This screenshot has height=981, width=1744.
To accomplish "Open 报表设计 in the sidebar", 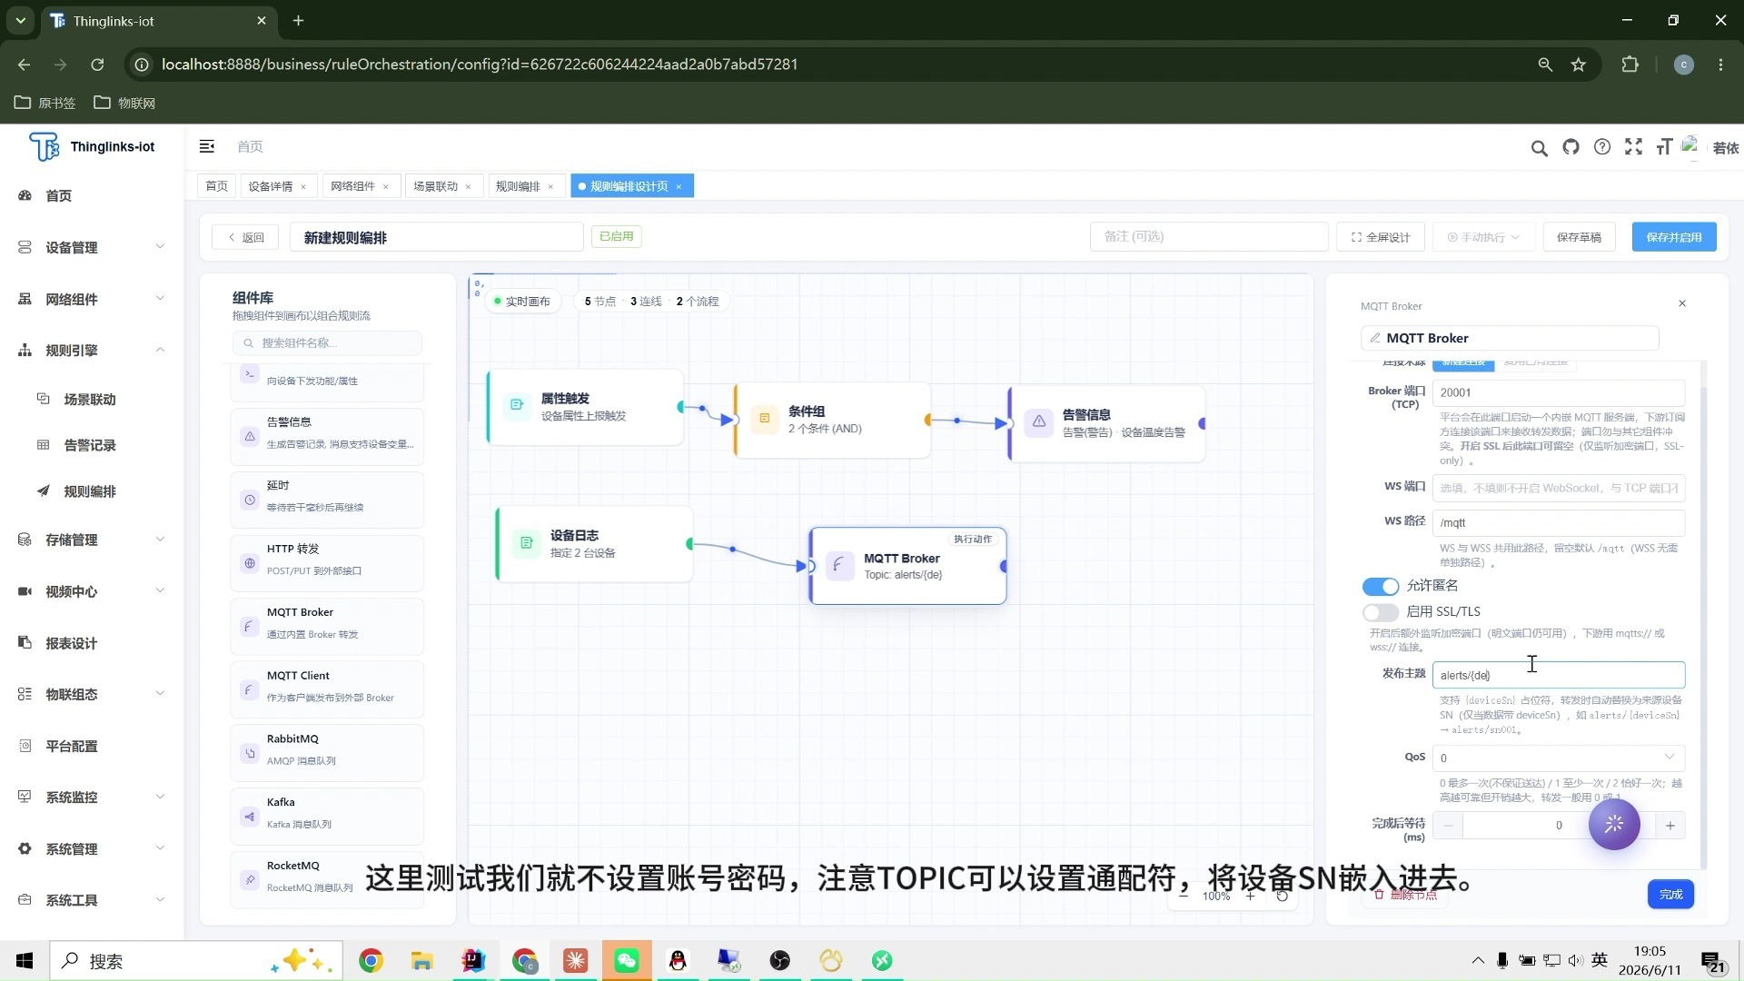I will pyautogui.click(x=92, y=643).
